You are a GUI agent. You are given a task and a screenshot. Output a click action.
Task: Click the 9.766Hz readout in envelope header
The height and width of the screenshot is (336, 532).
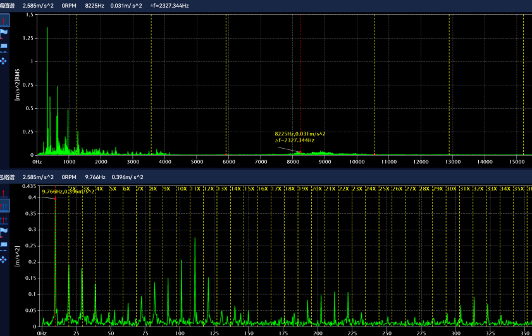(96, 177)
